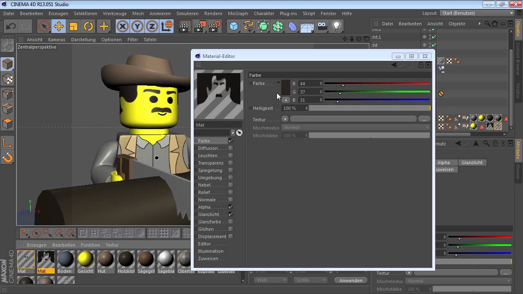
Task: Select the Rotate tool
Action: [x=89, y=27]
